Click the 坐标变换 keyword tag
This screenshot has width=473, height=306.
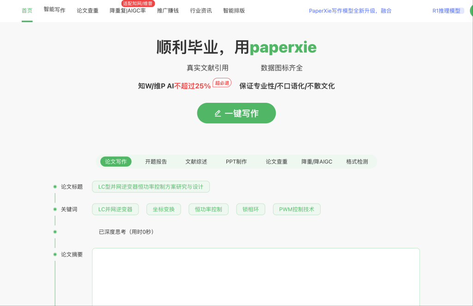click(164, 209)
